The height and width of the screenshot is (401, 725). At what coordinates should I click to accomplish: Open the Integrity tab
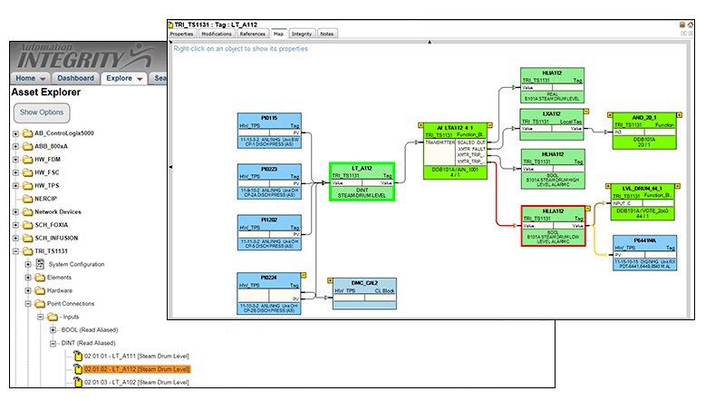(302, 34)
